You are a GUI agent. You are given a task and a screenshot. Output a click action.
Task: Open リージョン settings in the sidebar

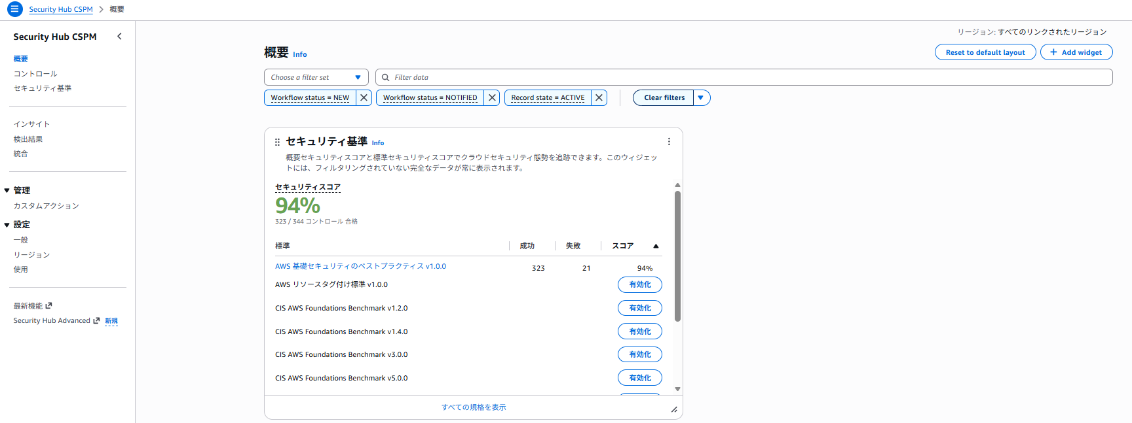coord(31,255)
